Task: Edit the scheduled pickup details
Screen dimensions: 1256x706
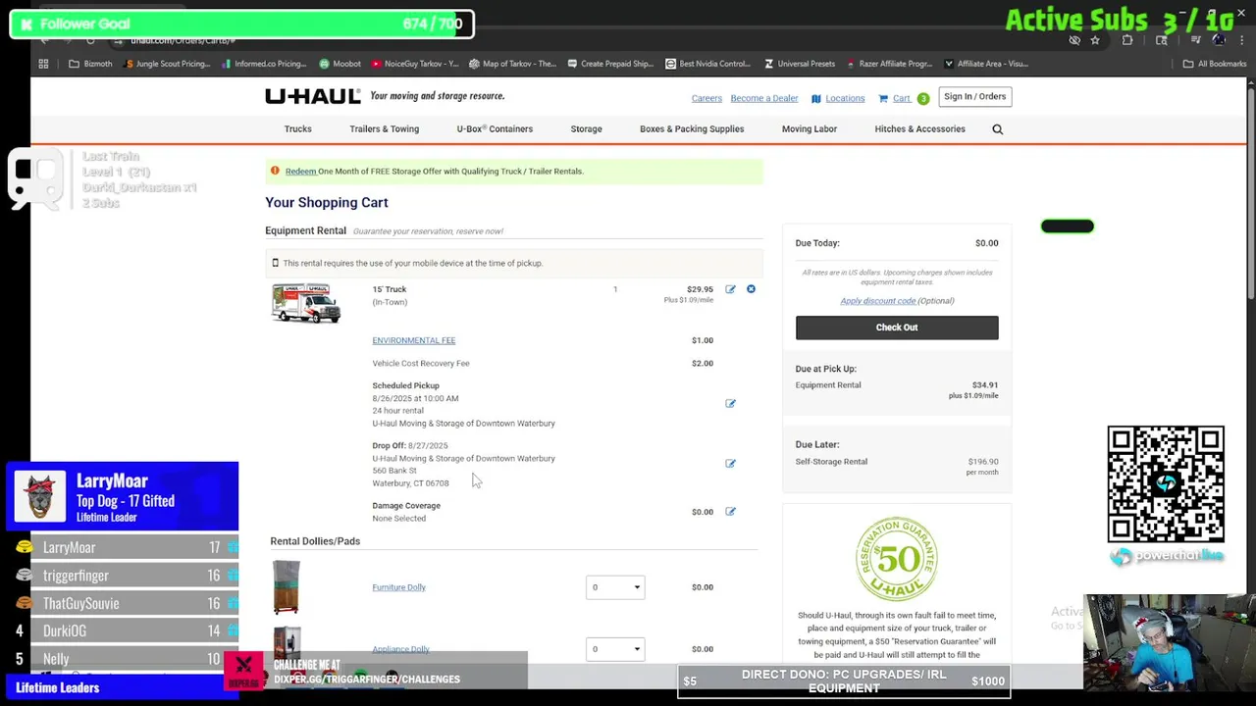Action: (x=730, y=403)
